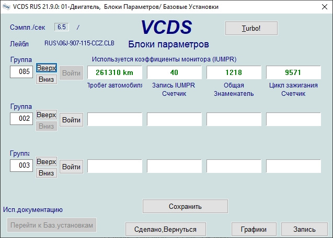Focus the group 085 number field

pyautogui.click(x=21, y=72)
